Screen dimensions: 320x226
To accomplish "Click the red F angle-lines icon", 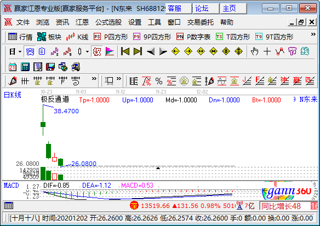I will (x=260, y=81).
